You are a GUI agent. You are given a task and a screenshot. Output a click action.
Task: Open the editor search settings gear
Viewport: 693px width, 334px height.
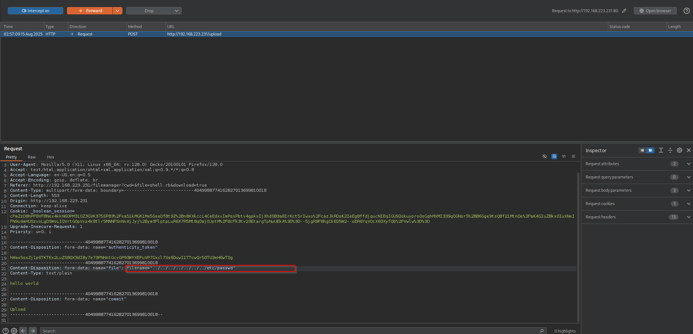pyautogui.click(x=14, y=331)
